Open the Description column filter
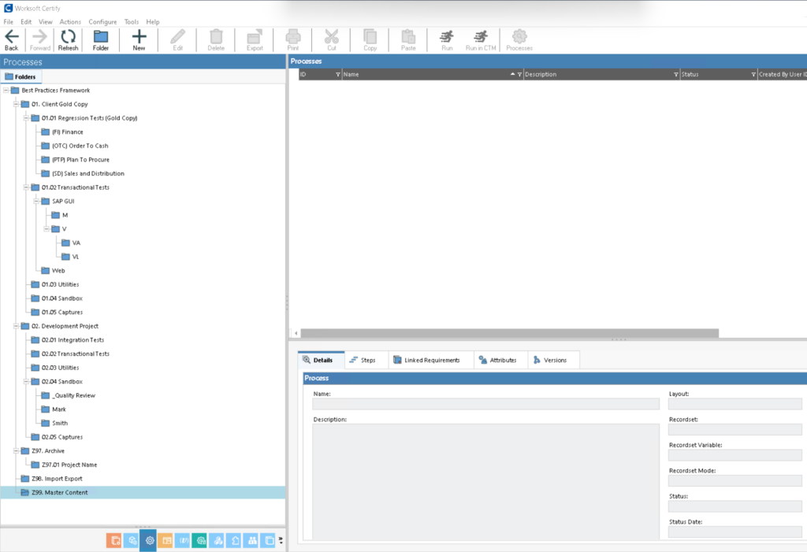Viewport: 807px width, 552px height. pyautogui.click(x=675, y=75)
